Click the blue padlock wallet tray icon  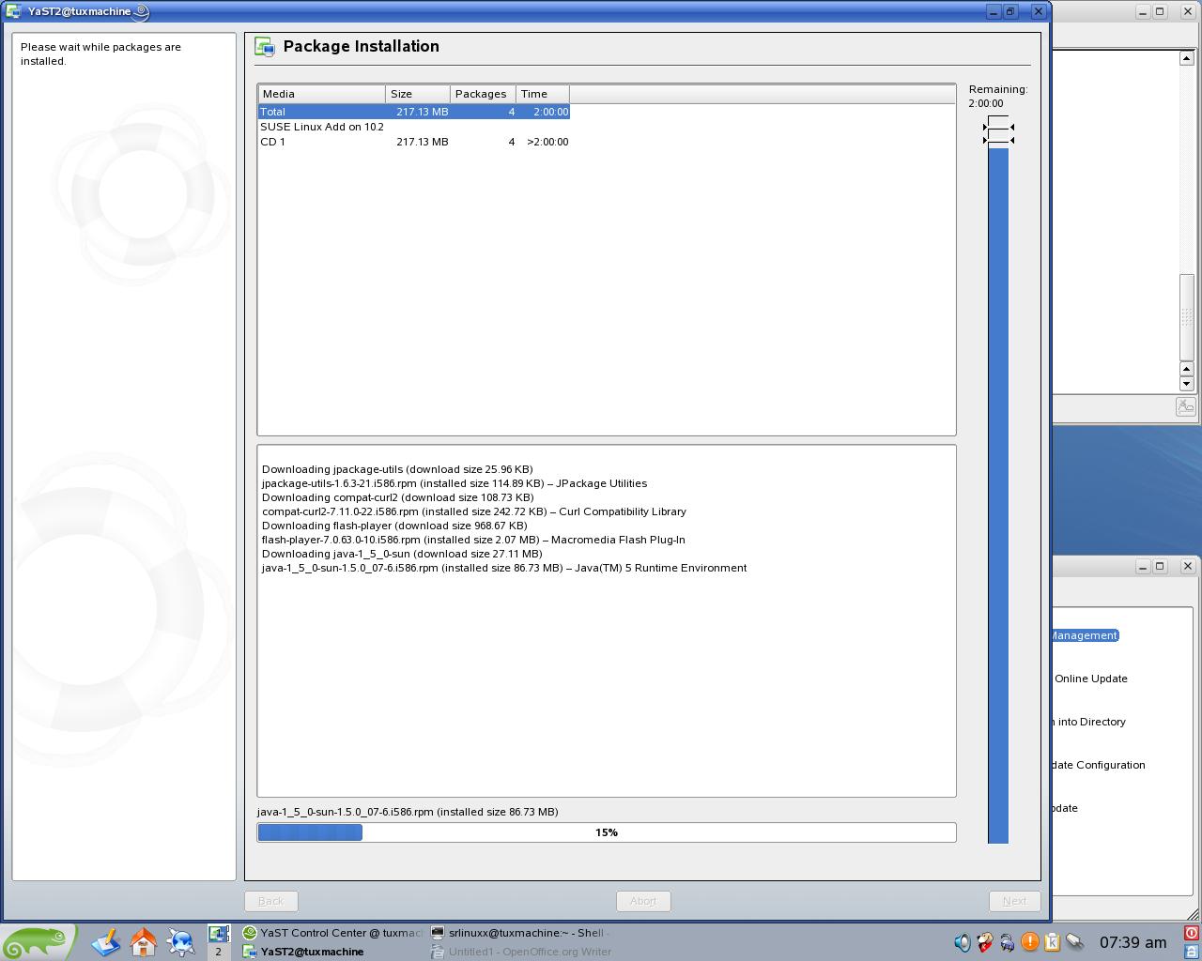[x=1007, y=942]
